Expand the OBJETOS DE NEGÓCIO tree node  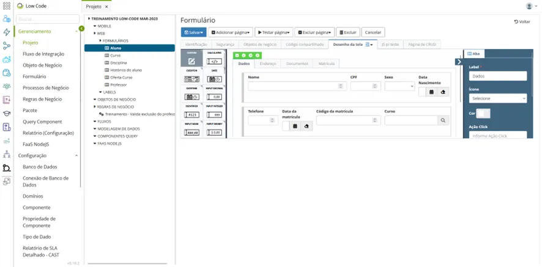tap(94, 100)
